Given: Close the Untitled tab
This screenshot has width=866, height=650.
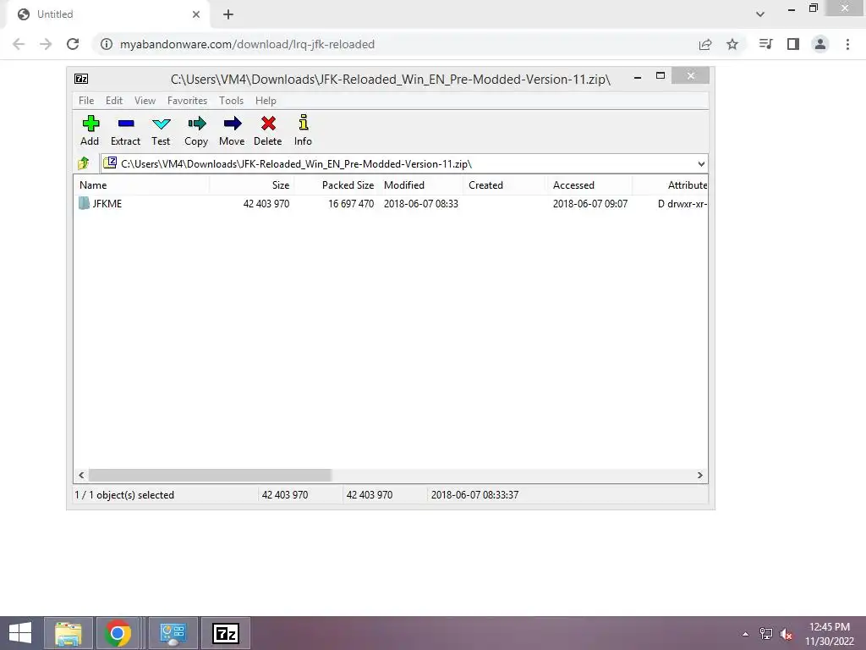Looking at the screenshot, I should pyautogui.click(x=196, y=14).
